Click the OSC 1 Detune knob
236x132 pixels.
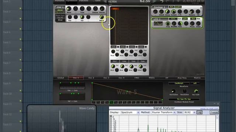click(96, 9)
